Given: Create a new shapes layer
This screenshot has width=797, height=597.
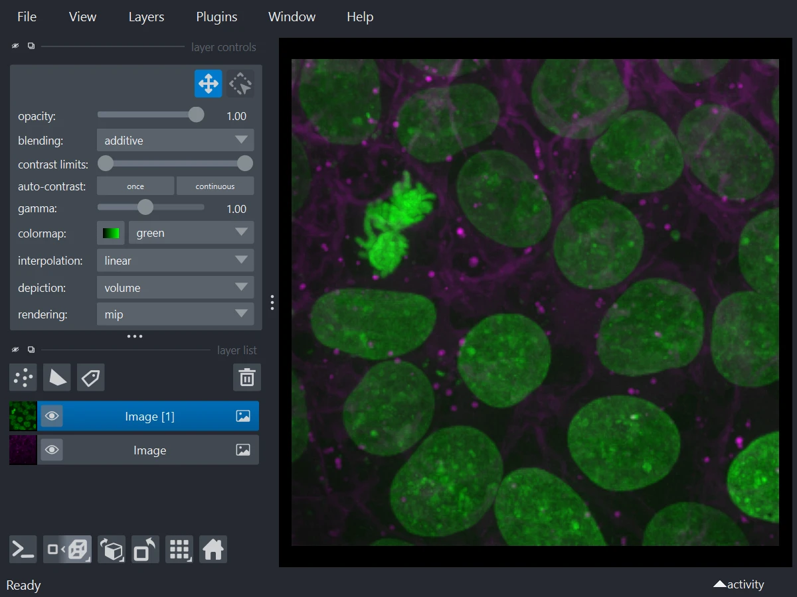Looking at the screenshot, I should click(x=57, y=377).
